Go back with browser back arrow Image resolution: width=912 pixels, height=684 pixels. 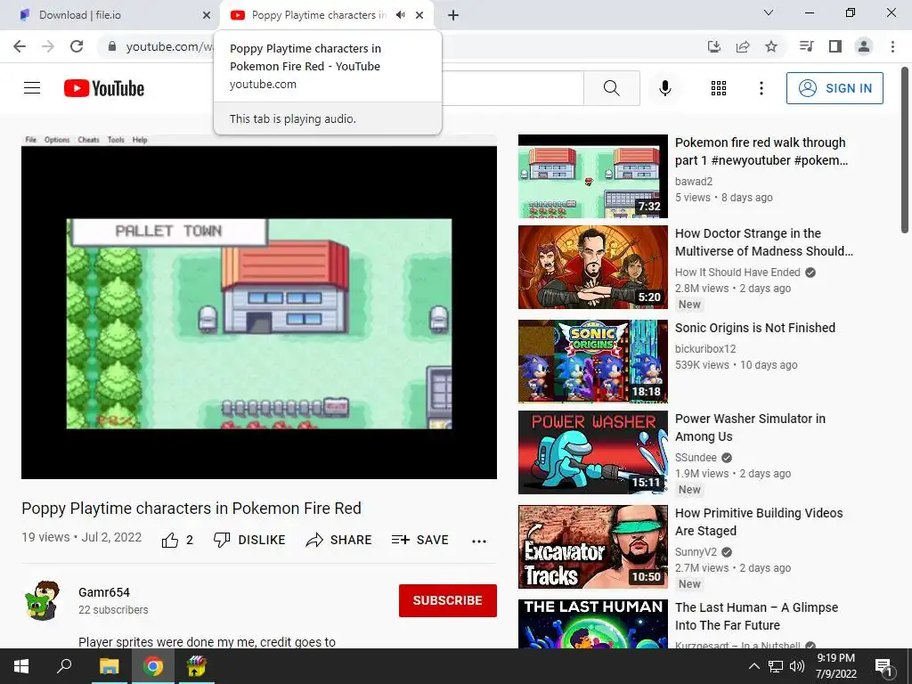(20, 46)
